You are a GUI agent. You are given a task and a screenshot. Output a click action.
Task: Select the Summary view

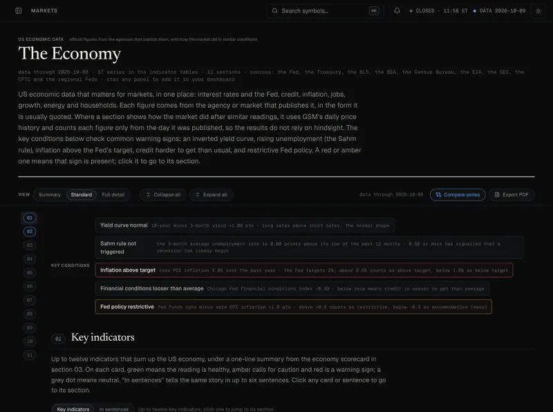[x=50, y=195]
